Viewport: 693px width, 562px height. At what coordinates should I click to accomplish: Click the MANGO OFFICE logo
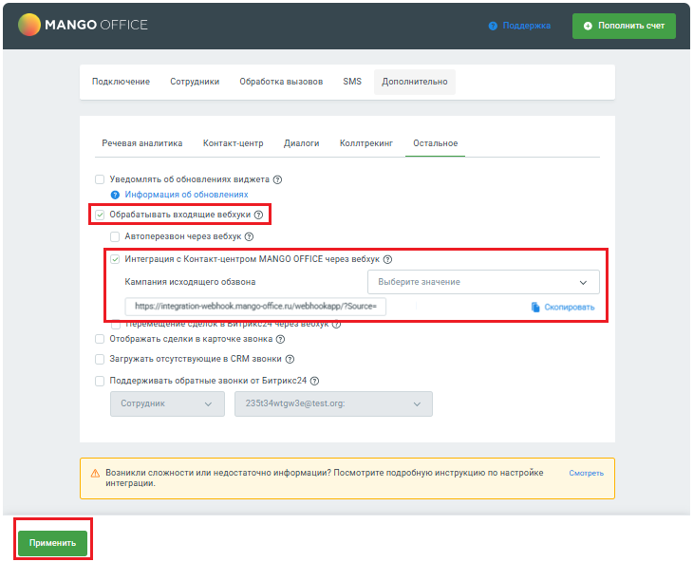[83, 25]
